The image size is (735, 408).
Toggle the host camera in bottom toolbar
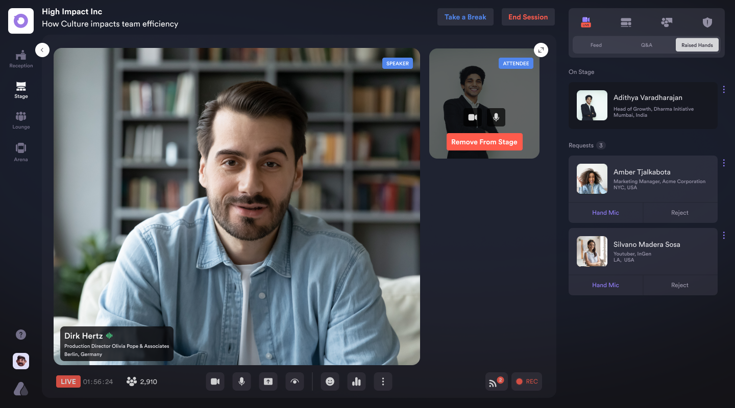[215, 381]
